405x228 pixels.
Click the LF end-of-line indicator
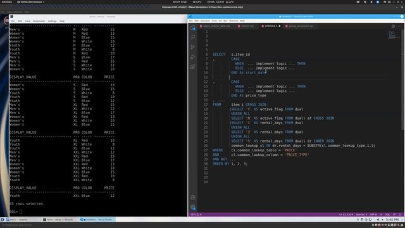[381, 215]
